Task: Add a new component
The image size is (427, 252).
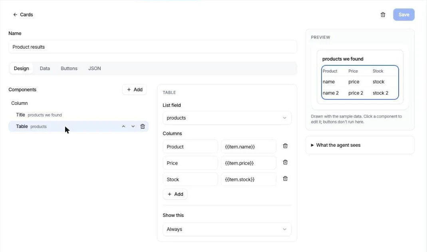Action: [135, 89]
